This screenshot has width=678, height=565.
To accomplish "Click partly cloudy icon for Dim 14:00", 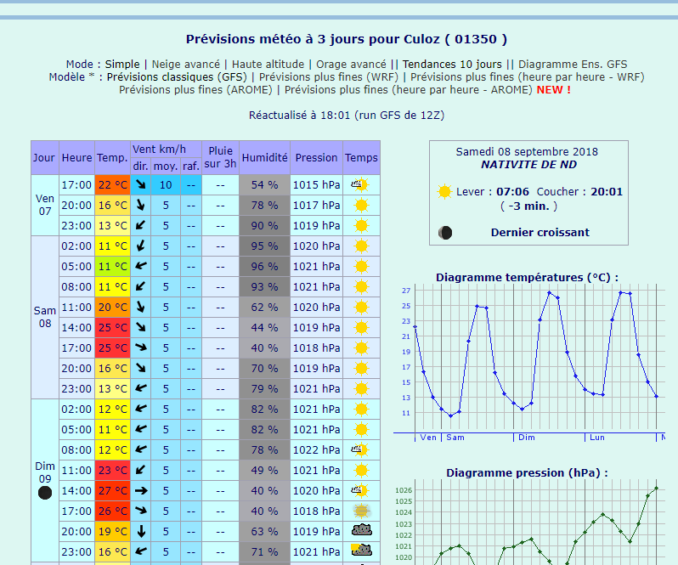I will [361, 490].
